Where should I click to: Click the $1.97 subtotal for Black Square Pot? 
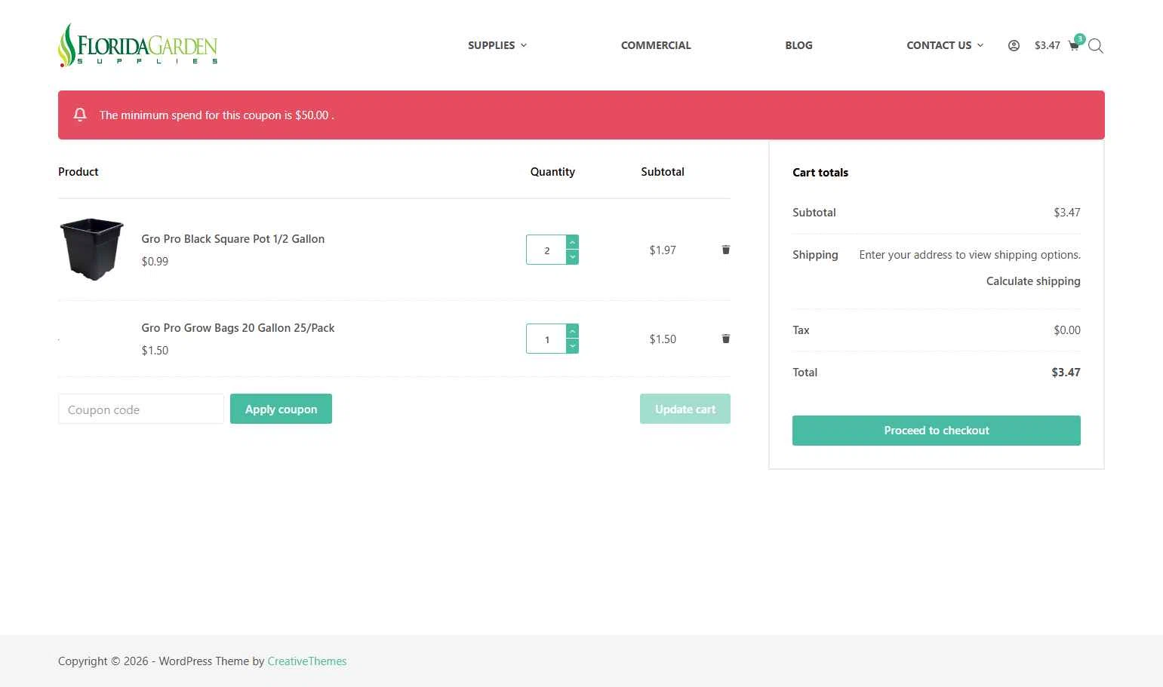[663, 250]
